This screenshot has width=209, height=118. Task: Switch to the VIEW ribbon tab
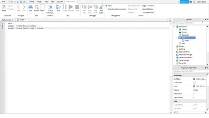pos(53,2)
